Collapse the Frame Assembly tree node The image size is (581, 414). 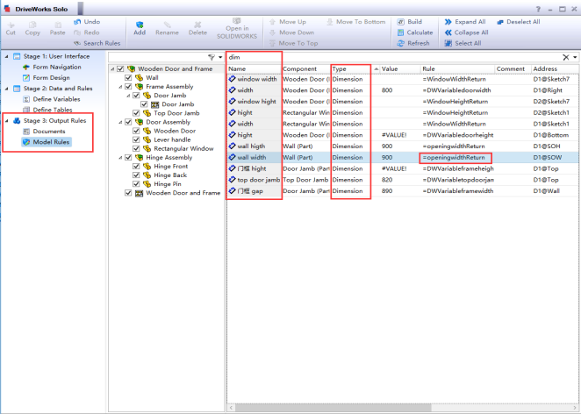pyautogui.click(x=113, y=86)
